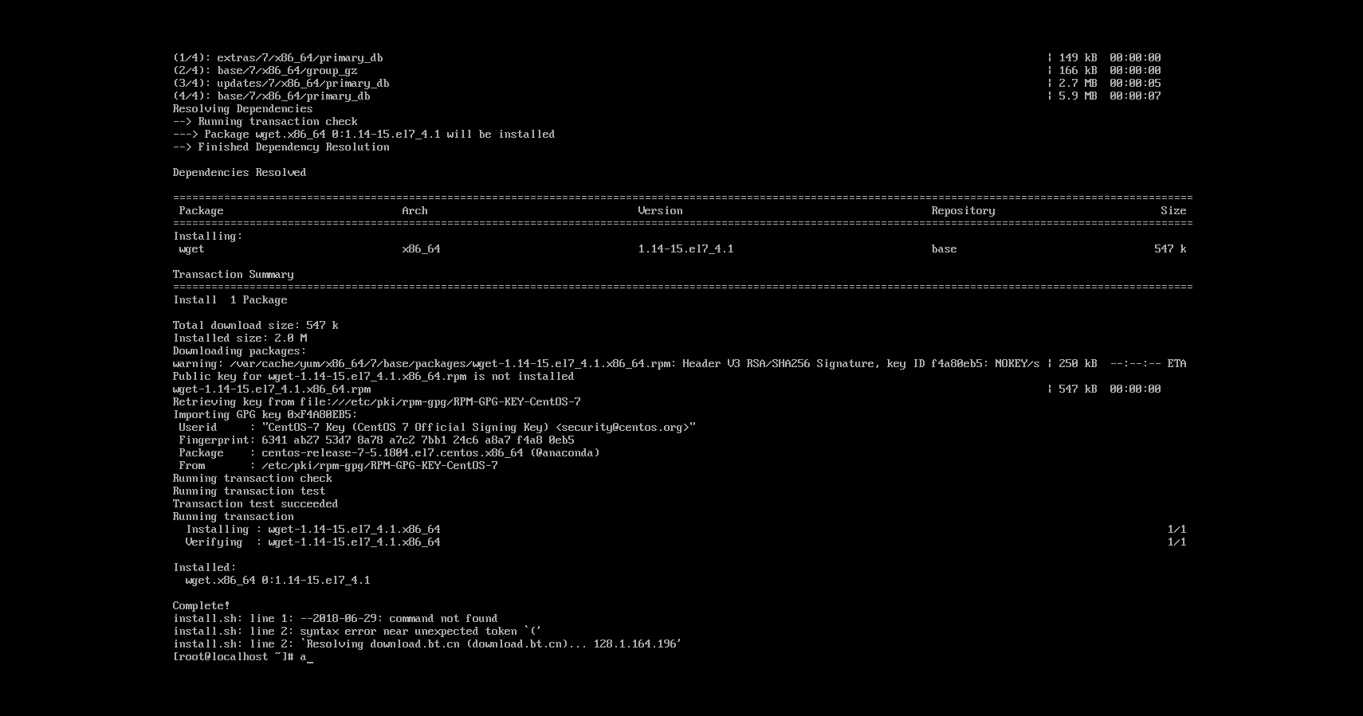The height and width of the screenshot is (716, 1363).
Task: Click '--> Finished Dependency Resolution' line
Action: pyautogui.click(x=281, y=147)
